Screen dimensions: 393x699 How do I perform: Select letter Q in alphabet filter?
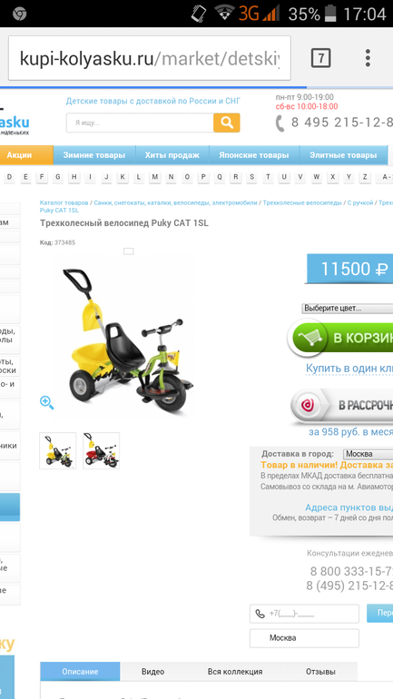pos(220,177)
